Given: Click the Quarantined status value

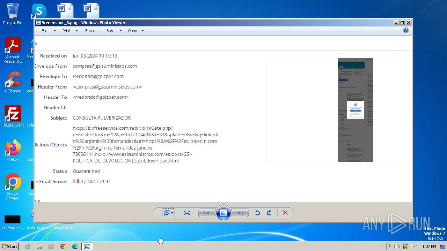Looking at the screenshot, I should pos(86,171).
